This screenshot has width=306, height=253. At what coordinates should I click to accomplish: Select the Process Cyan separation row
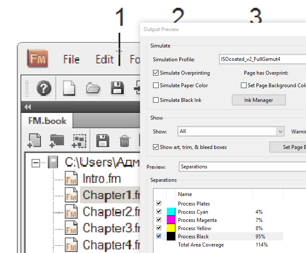tap(219, 212)
